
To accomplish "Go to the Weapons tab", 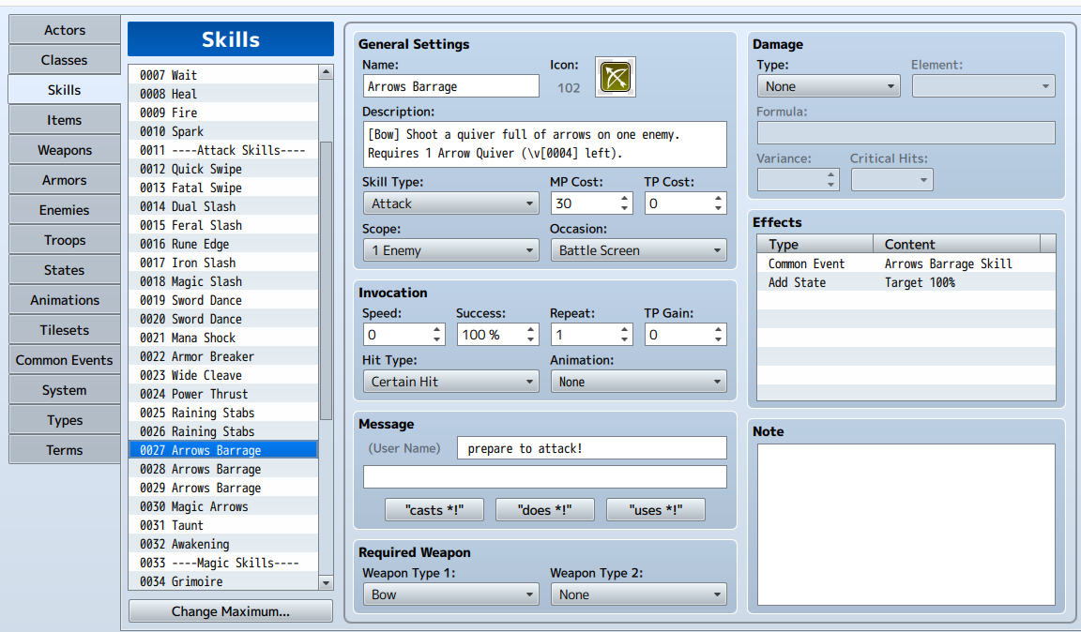I will [x=64, y=150].
